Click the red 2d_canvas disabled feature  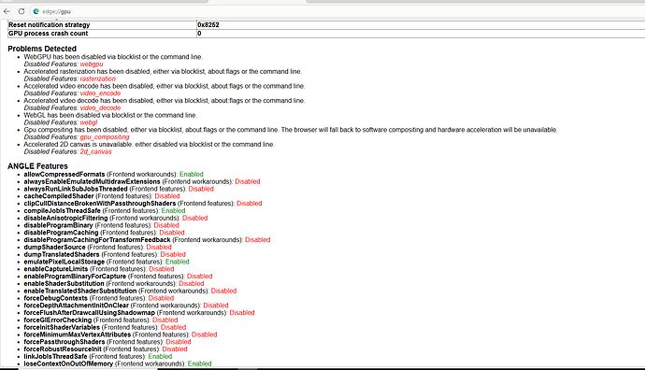(x=96, y=151)
